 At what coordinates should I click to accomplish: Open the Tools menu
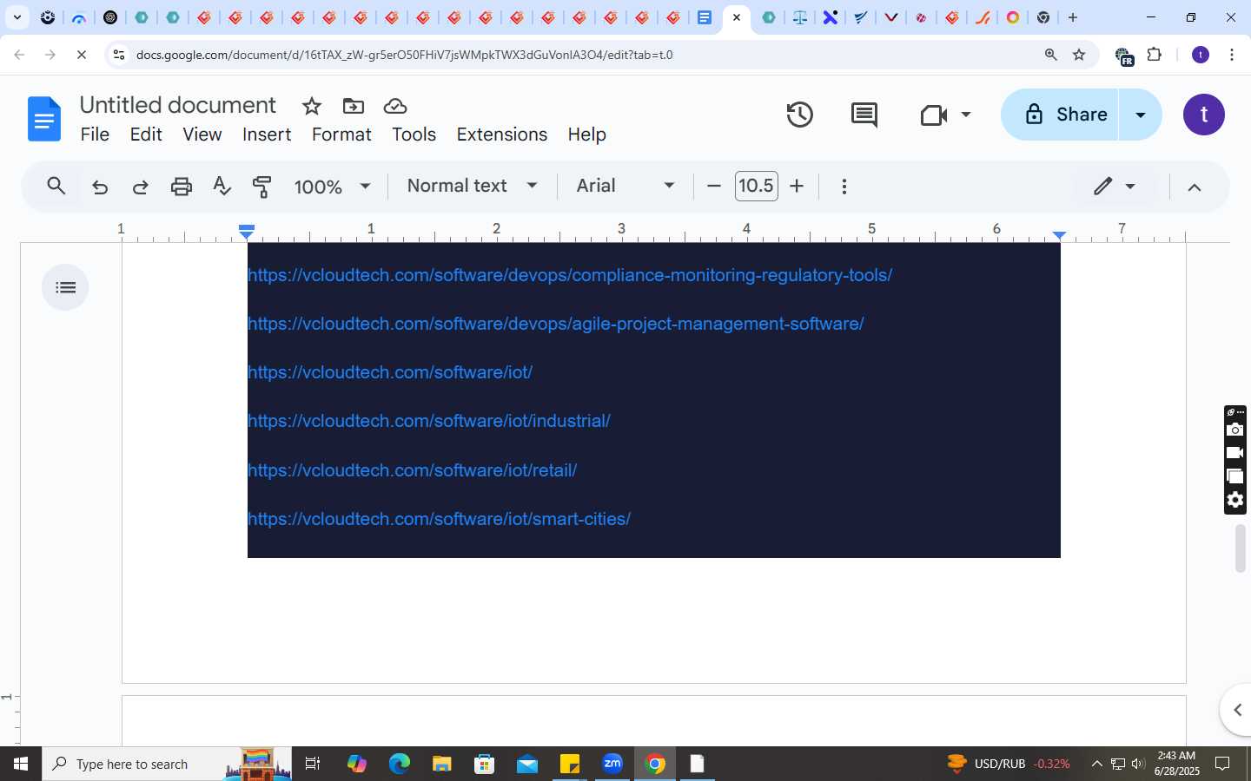pos(414,135)
